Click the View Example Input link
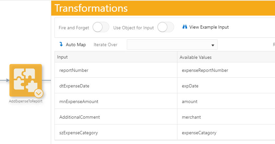Screen dimensions: 275x144 pos(209,27)
